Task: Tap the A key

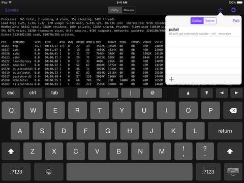Action: (x=20, y=131)
